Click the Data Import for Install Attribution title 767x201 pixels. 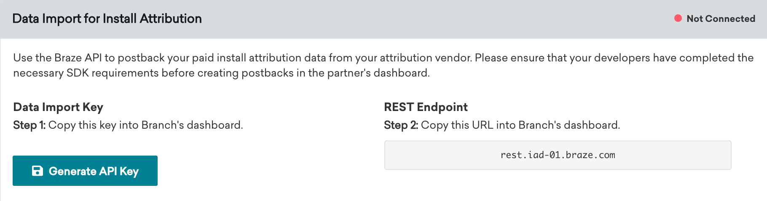[107, 19]
